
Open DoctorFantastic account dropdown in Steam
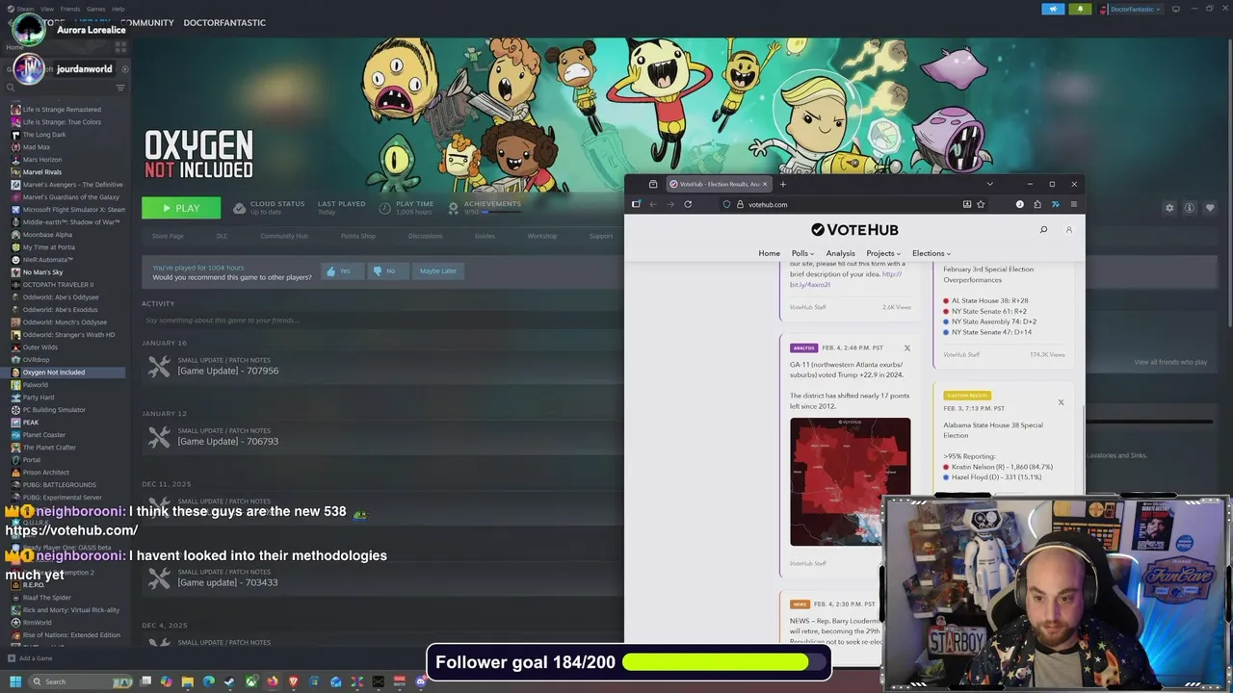click(1129, 9)
